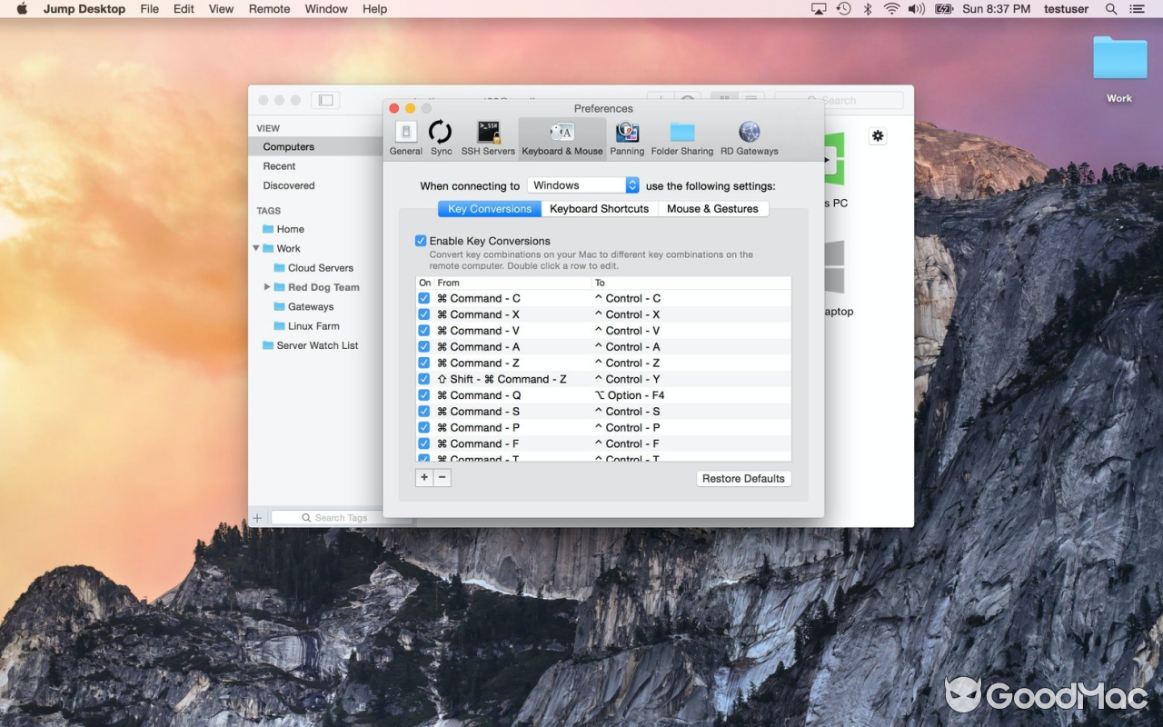1163x727 pixels.
Task: Uncheck the Shift - Command - Z conversion row
Action: pyautogui.click(x=423, y=379)
